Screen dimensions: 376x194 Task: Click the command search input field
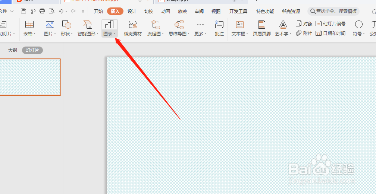(333, 11)
